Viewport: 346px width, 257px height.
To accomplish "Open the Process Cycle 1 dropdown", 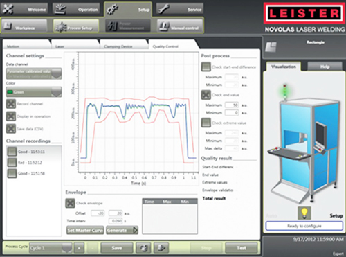I will coord(51,248).
